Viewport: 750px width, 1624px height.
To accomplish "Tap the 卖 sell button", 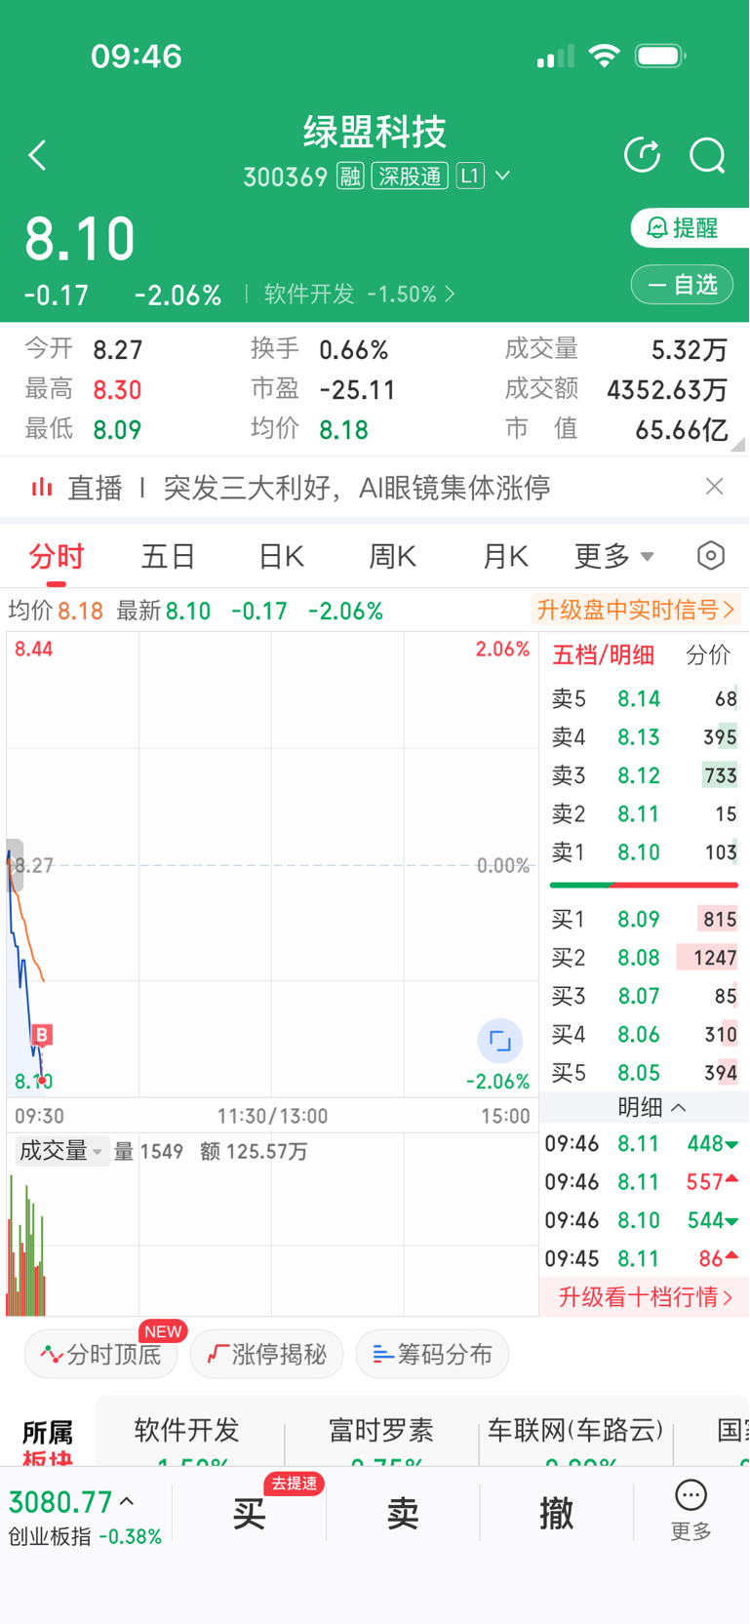I will (x=403, y=1515).
